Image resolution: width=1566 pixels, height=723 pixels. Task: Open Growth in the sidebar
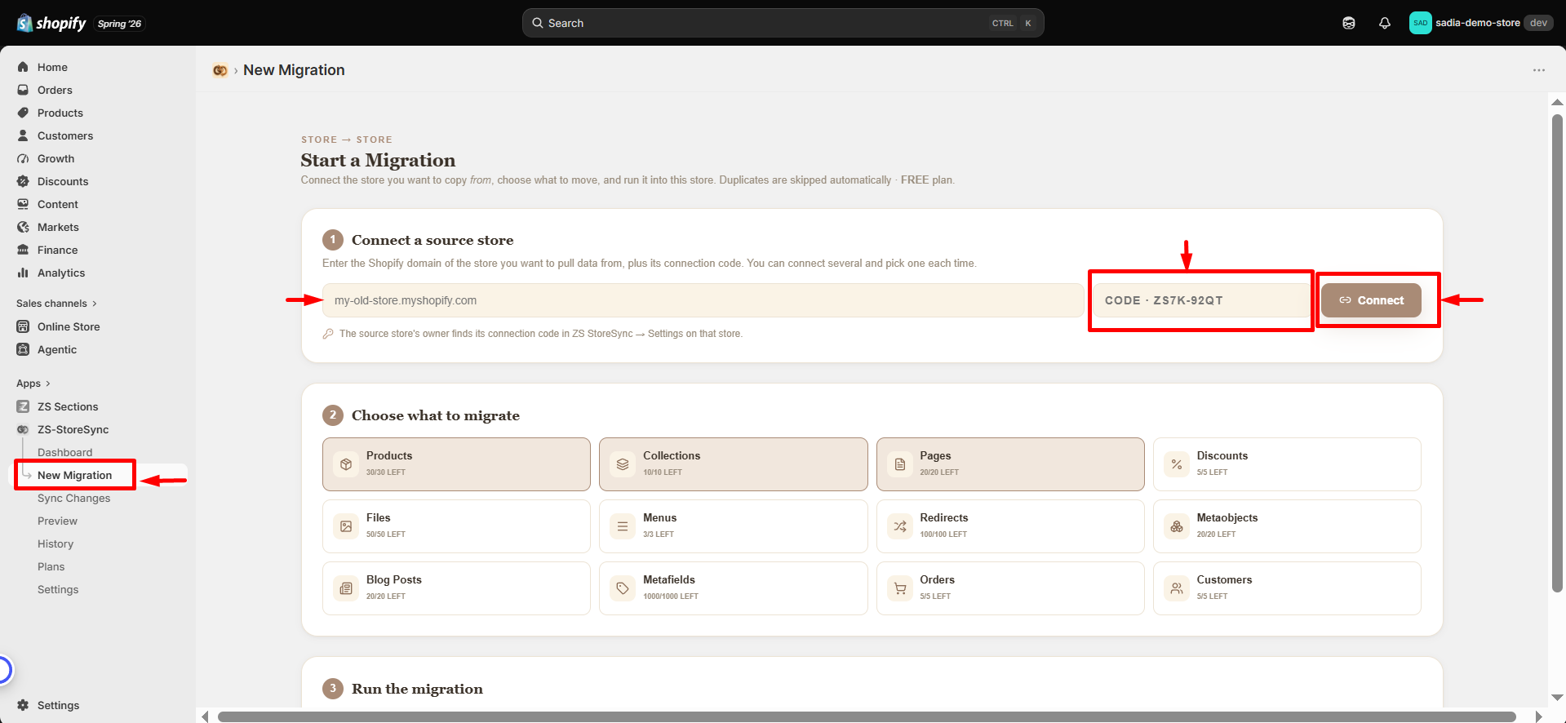point(55,158)
